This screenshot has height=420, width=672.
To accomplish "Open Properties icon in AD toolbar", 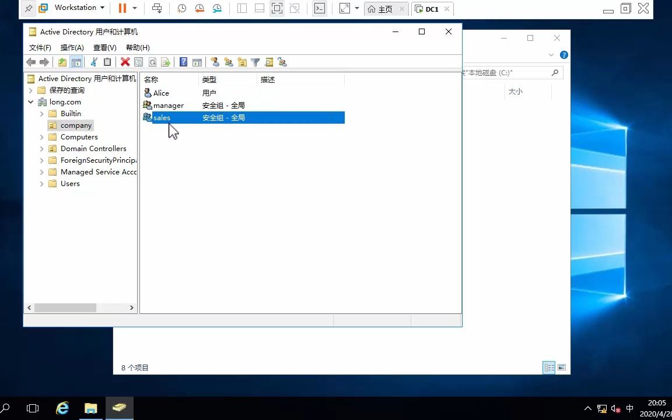I will (138, 62).
